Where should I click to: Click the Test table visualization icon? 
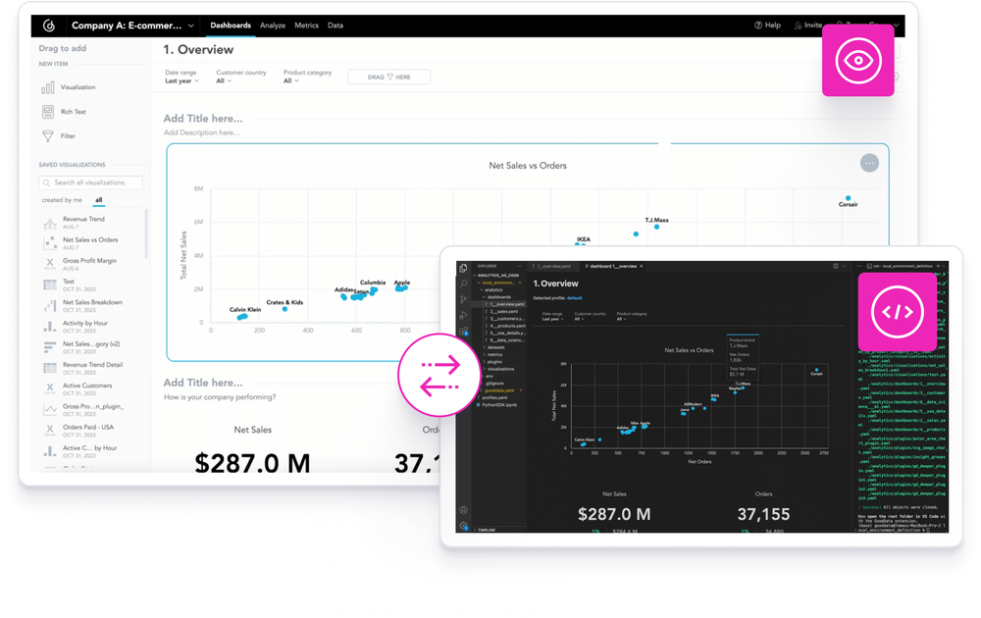click(49, 285)
